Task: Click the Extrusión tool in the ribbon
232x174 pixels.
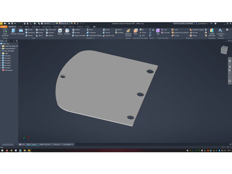Action: 14,32
